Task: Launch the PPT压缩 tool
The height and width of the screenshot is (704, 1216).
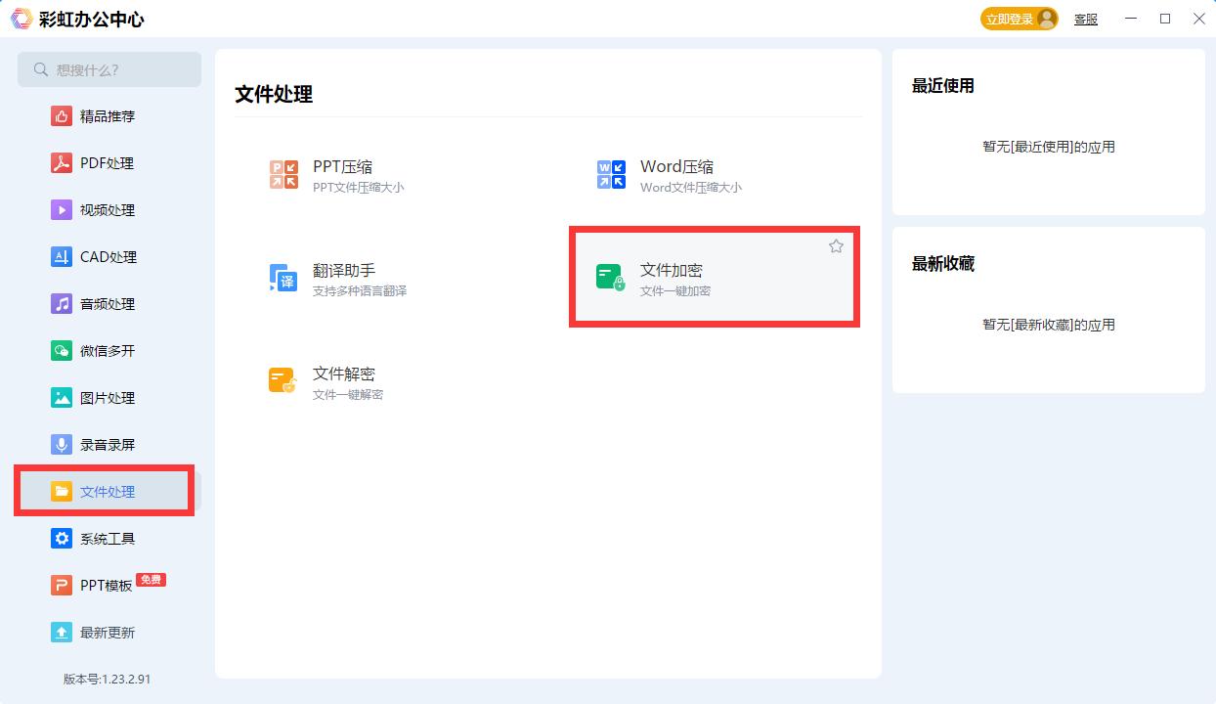Action: [x=337, y=176]
